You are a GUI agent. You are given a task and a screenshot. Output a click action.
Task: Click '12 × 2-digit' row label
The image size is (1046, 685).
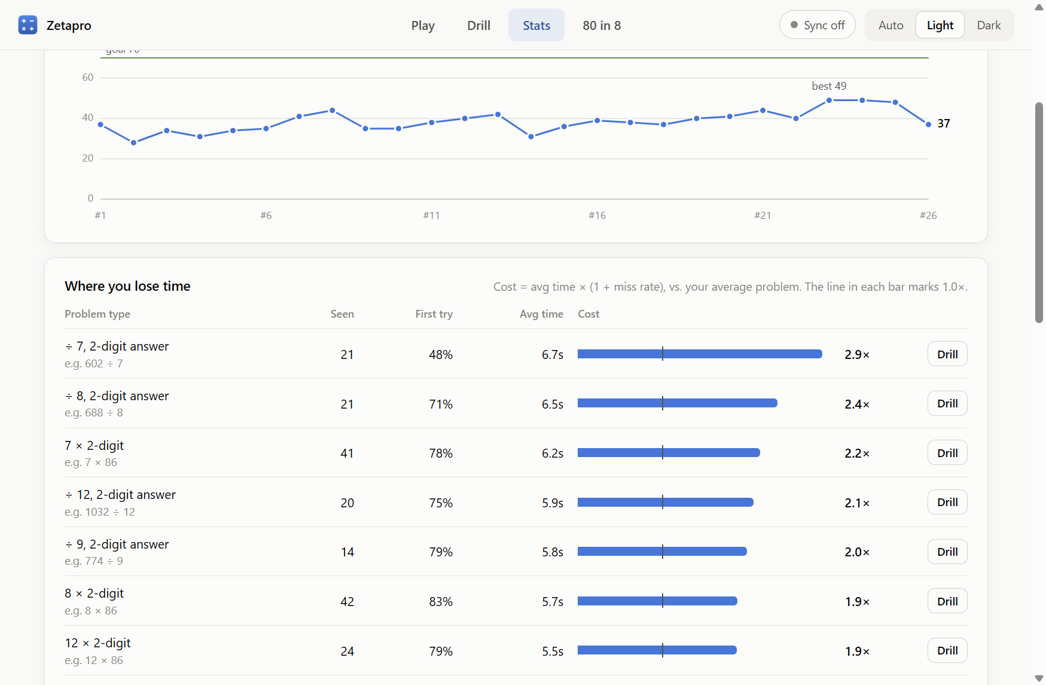pos(97,643)
